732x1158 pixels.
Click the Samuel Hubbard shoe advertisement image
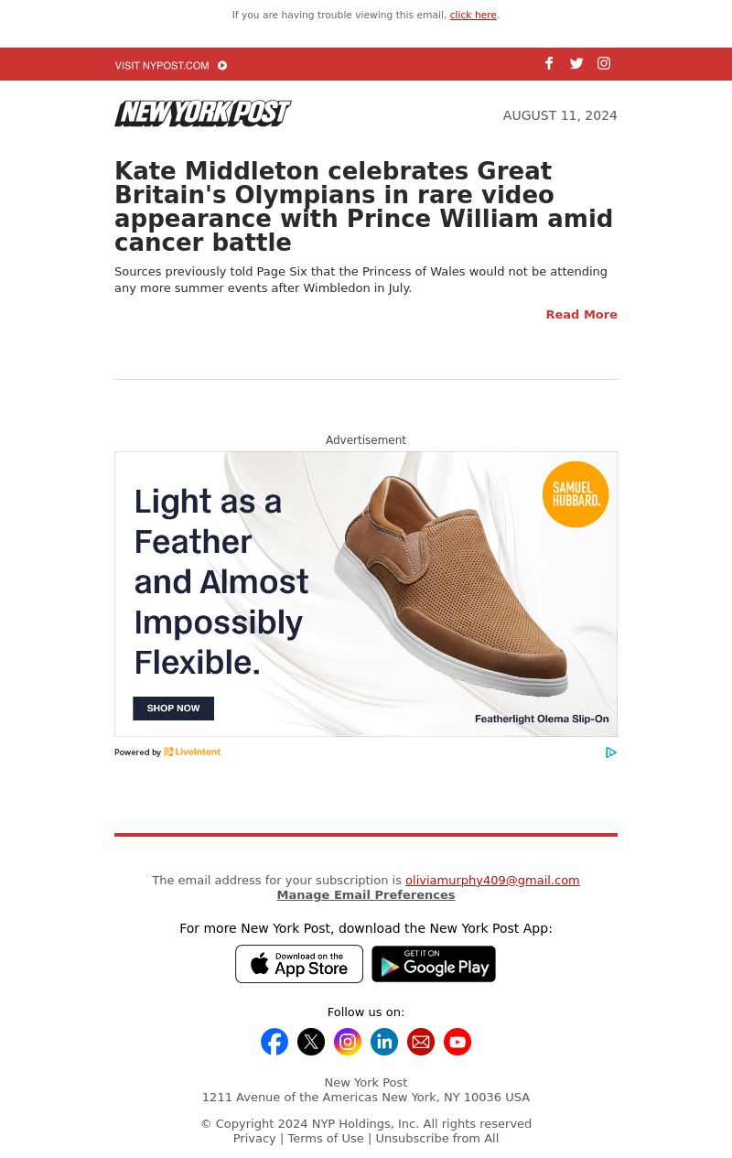point(366,594)
